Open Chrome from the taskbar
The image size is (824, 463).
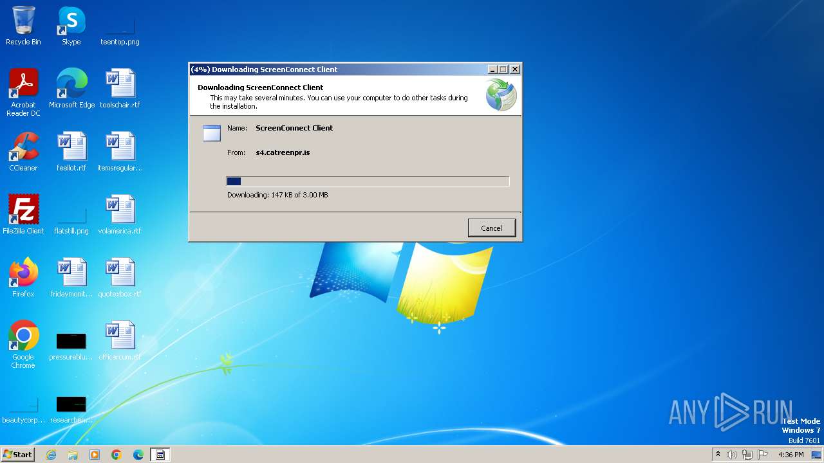click(x=117, y=455)
